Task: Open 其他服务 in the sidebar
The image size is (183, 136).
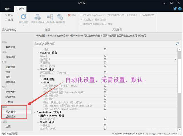Action: [11, 82]
